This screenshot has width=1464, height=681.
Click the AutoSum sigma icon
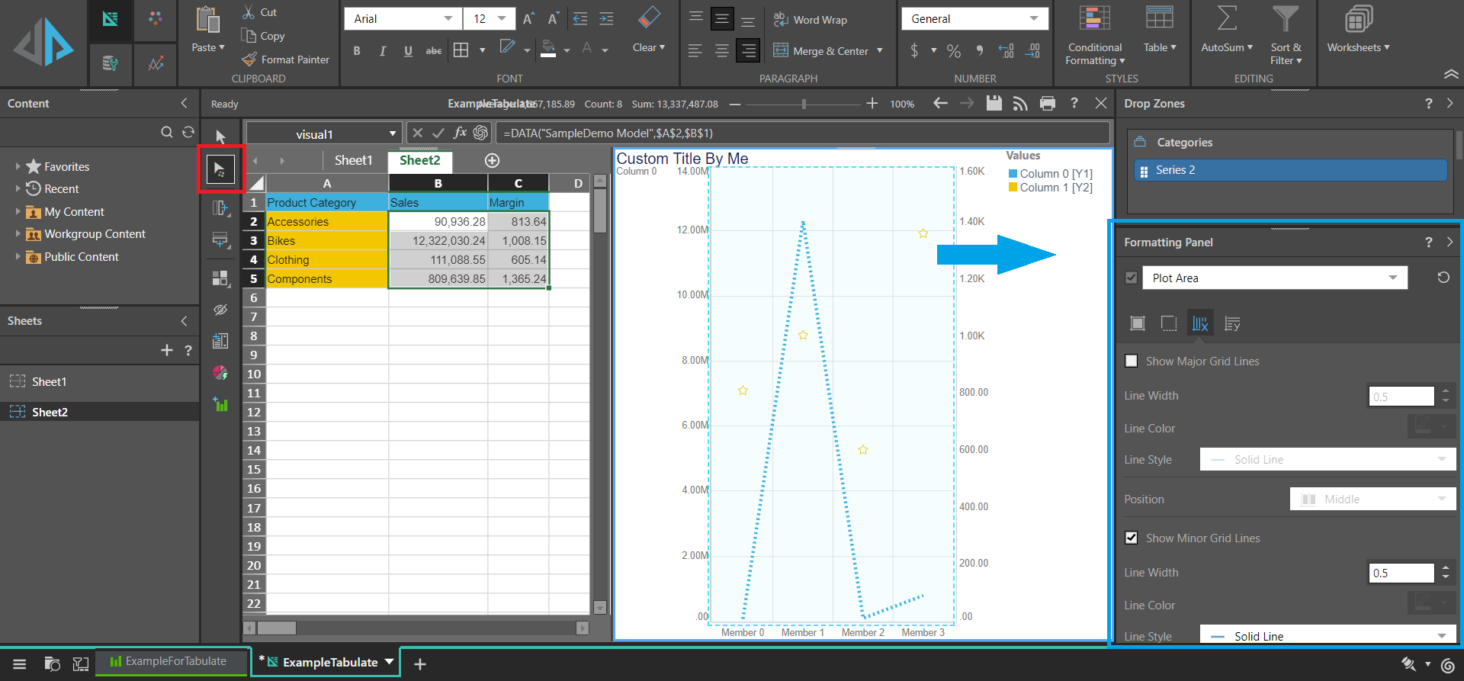(1227, 19)
